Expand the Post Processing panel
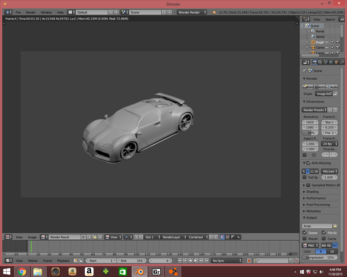The image size is (347, 277). tap(318, 205)
